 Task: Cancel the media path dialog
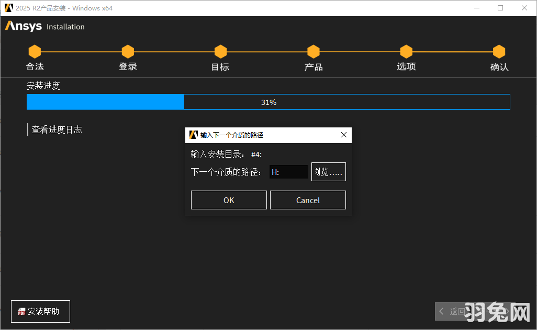(308, 199)
